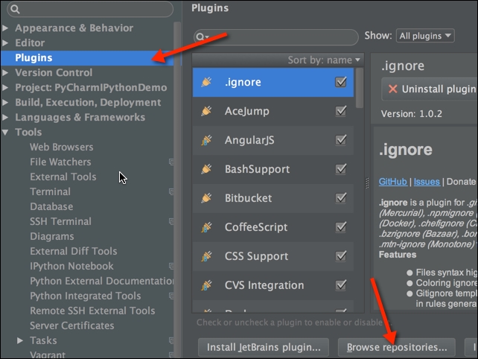Toggle the CoffeeScript plugin checkbox

(341, 227)
